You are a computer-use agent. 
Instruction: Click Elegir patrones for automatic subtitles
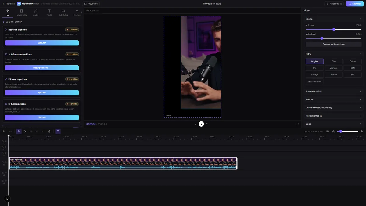42,68
